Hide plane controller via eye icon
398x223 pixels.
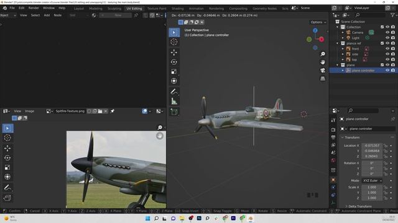point(387,70)
